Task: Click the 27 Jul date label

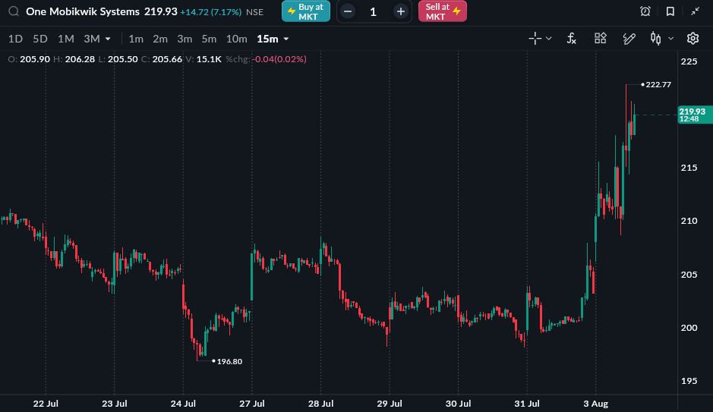Action: [x=252, y=404]
